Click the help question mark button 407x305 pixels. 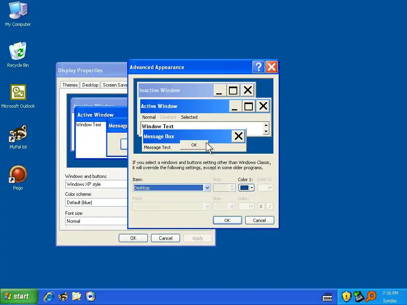click(258, 67)
